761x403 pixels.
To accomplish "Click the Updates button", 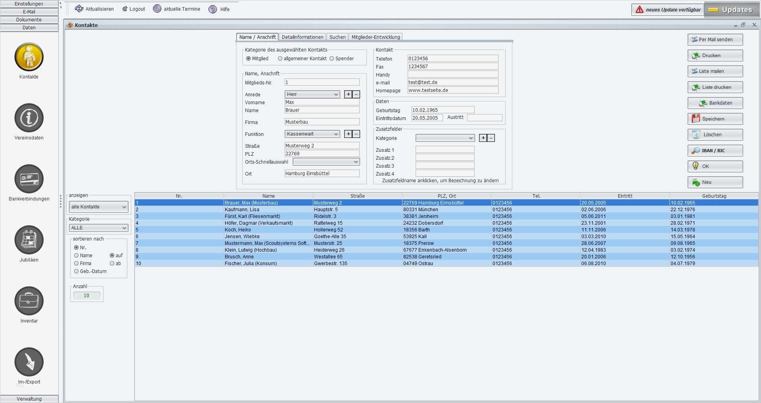I will [x=732, y=10].
